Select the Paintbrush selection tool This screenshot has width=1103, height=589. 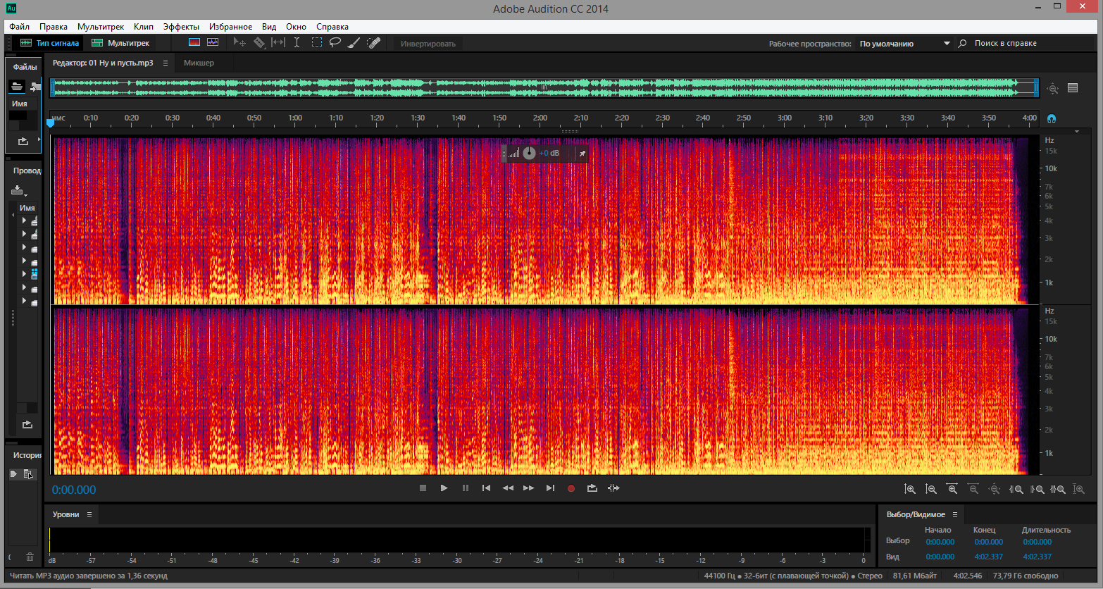tap(354, 43)
